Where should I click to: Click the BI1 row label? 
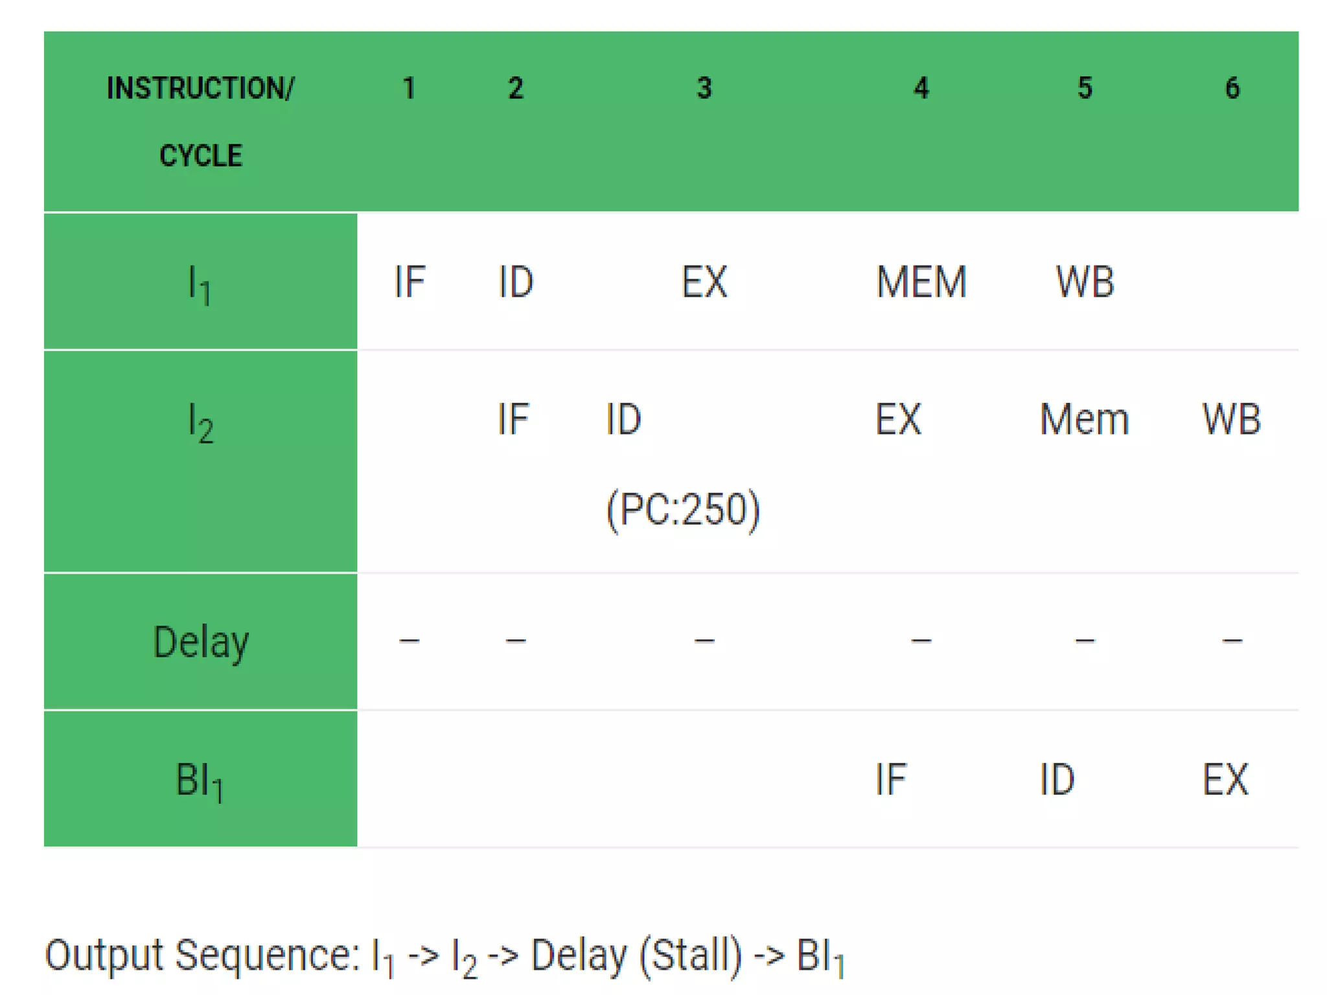tap(200, 779)
